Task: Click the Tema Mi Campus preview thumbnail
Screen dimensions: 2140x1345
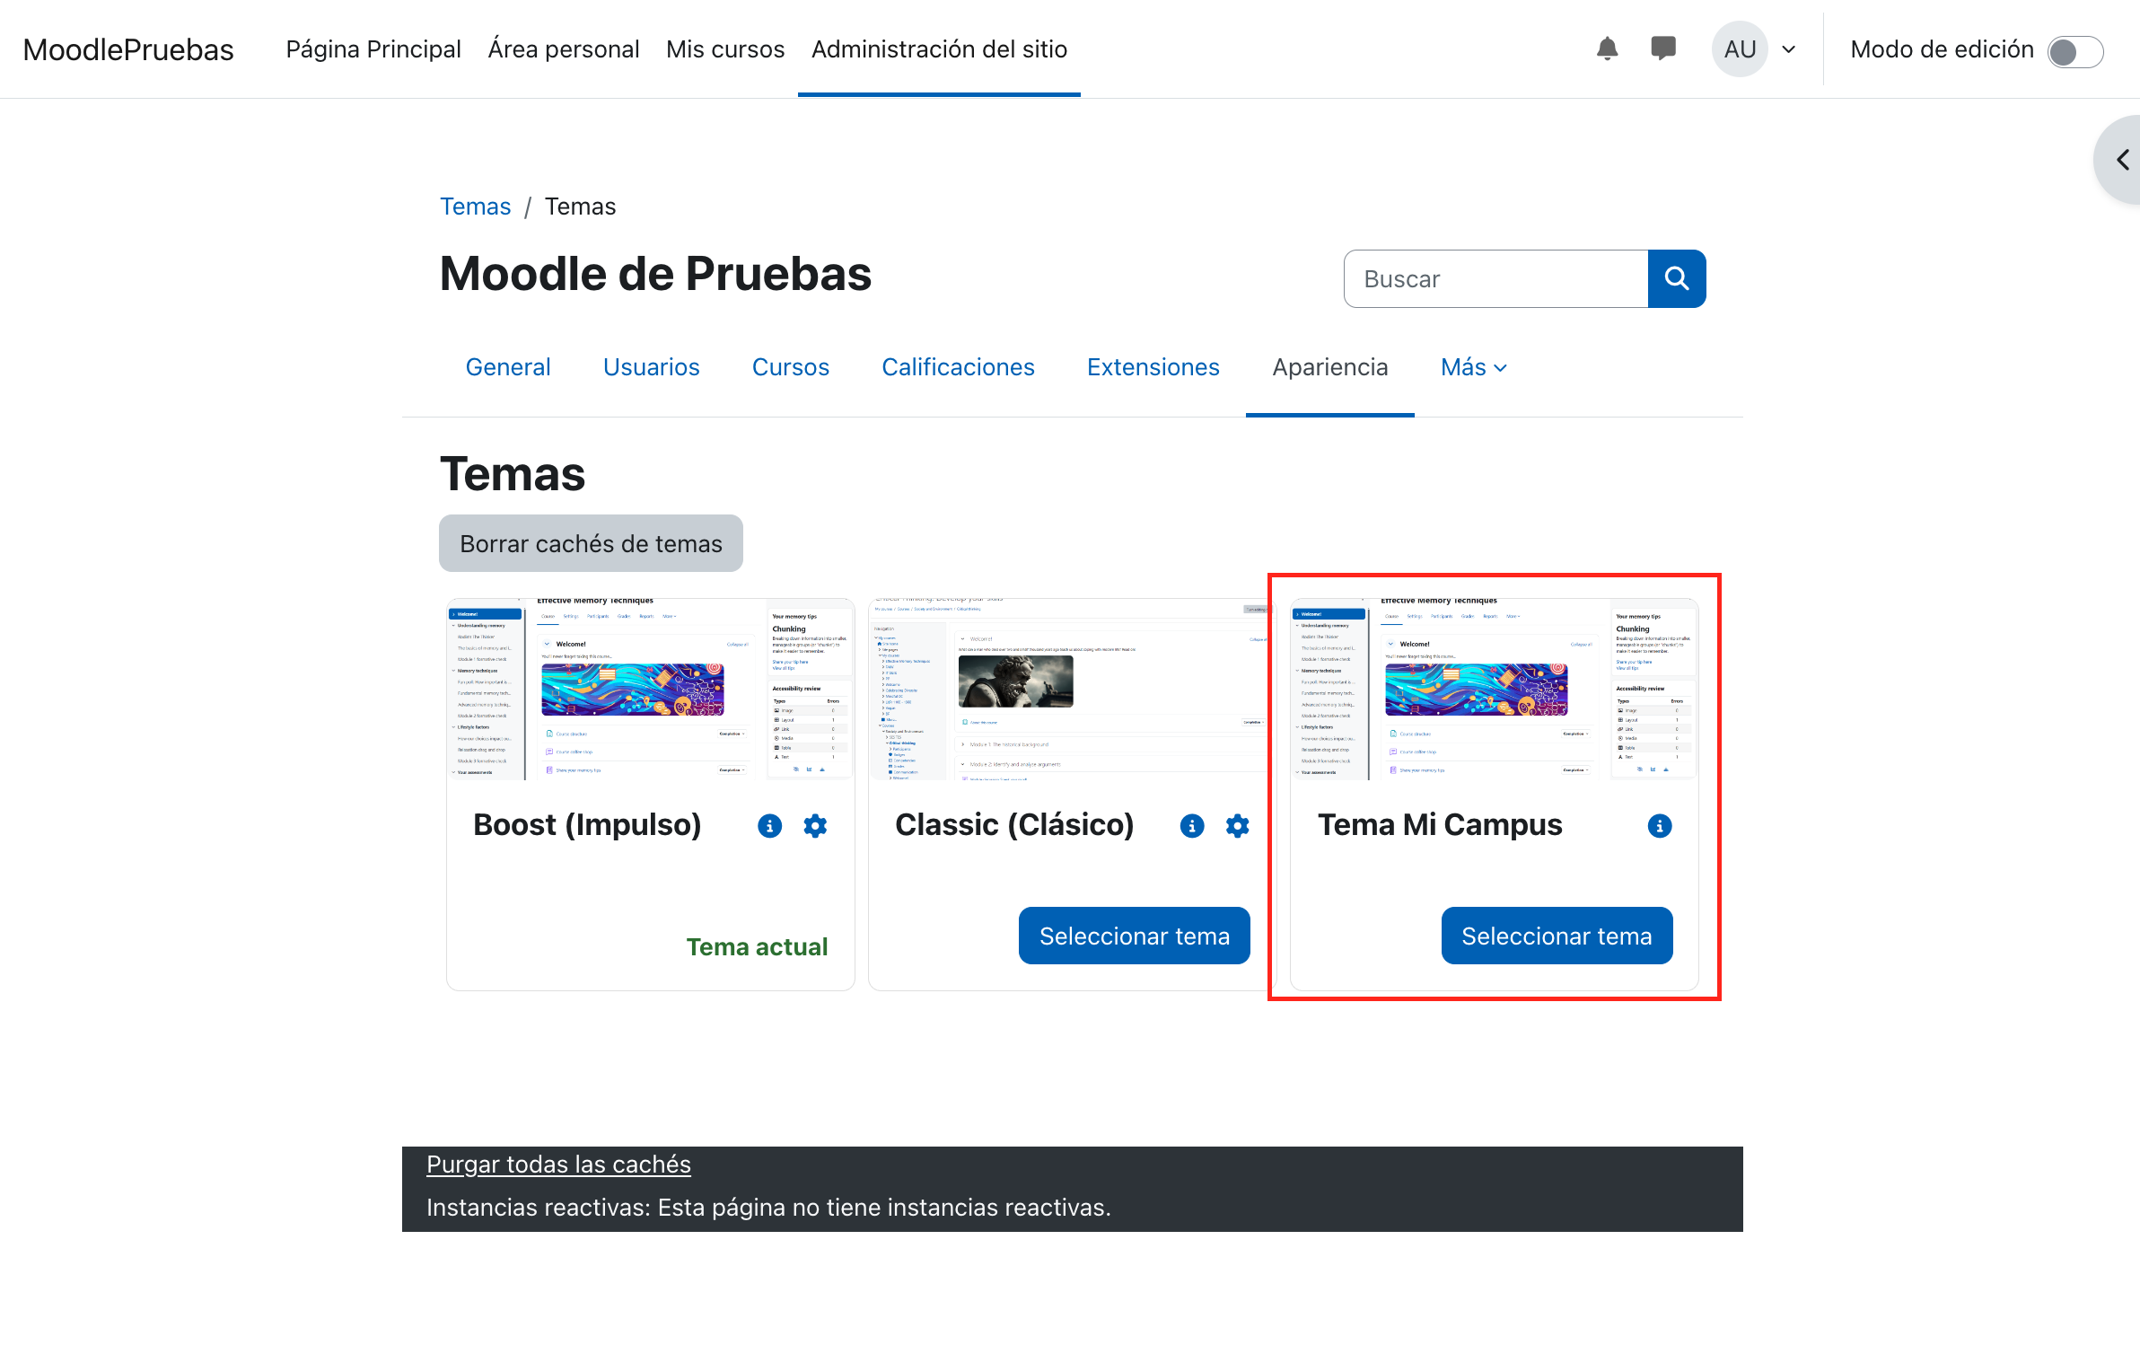Action: pyautogui.click(x=1494, y=690)
